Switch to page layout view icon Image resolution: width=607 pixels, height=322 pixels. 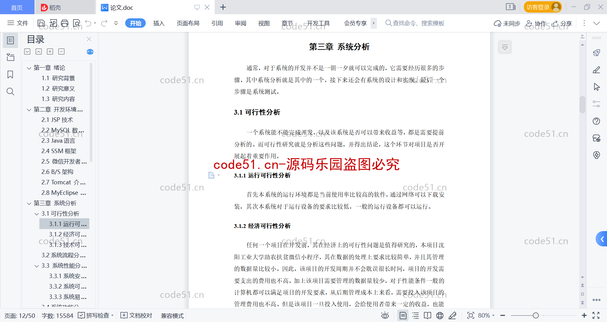coord(403,315)
